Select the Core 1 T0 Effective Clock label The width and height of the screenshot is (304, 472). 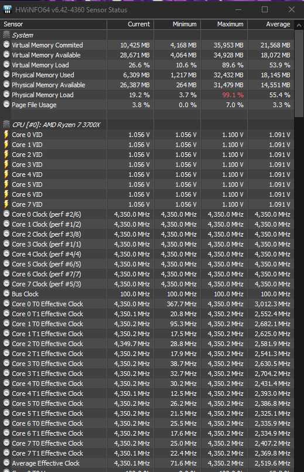coord(47,324)
